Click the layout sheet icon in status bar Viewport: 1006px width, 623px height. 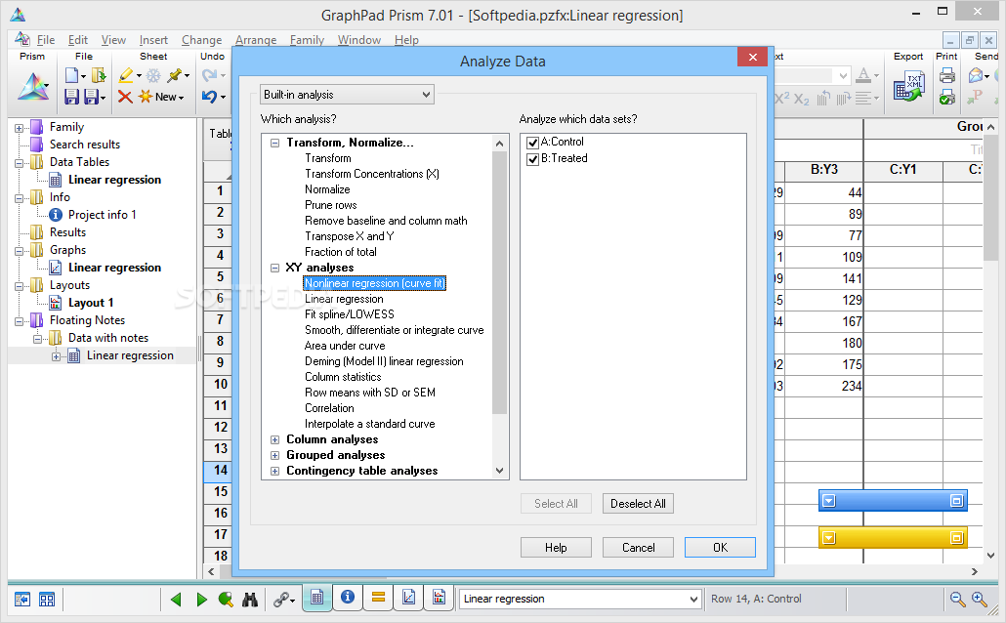click(439, 598)
